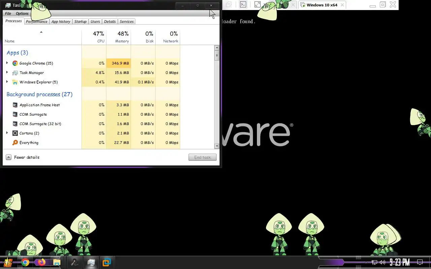431x269 pixels.
Task: Expand the Task Manager process row
Action: point(7,72)
